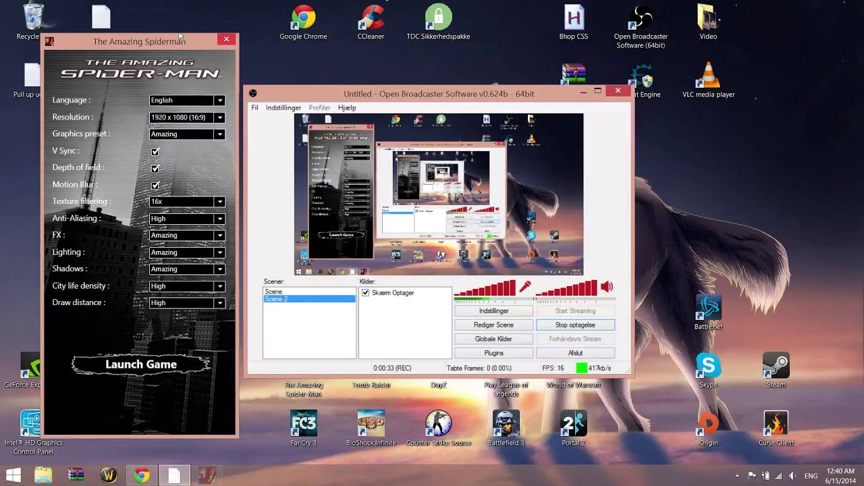This screenshot has width=864, height=486.
Task: Click Stop optagelse button
Action: 575,325
